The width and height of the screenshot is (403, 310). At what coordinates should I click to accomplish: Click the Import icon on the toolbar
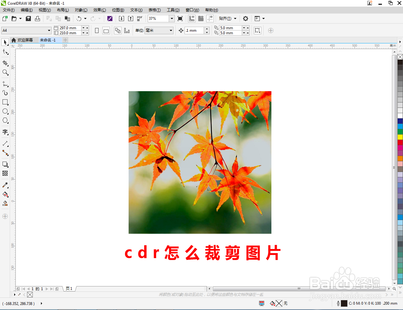click(122, 19)
